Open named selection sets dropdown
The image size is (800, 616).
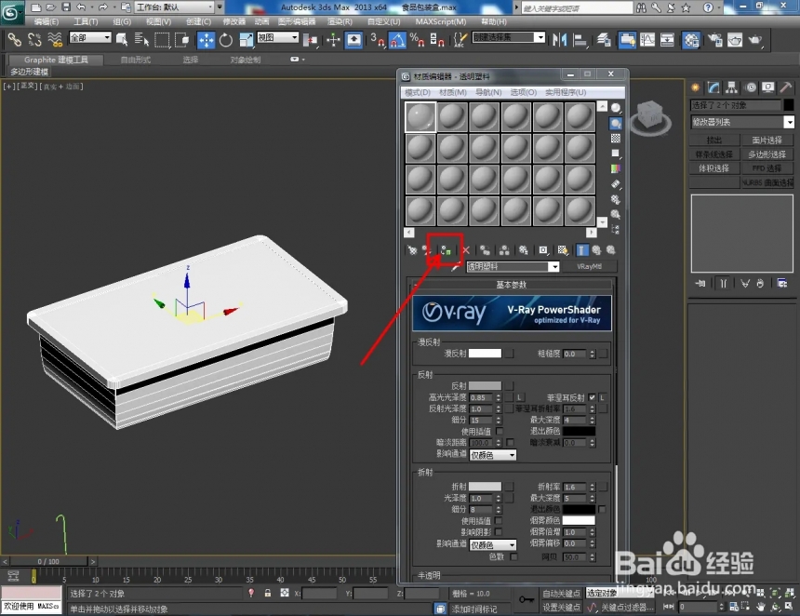coord(509,37)
